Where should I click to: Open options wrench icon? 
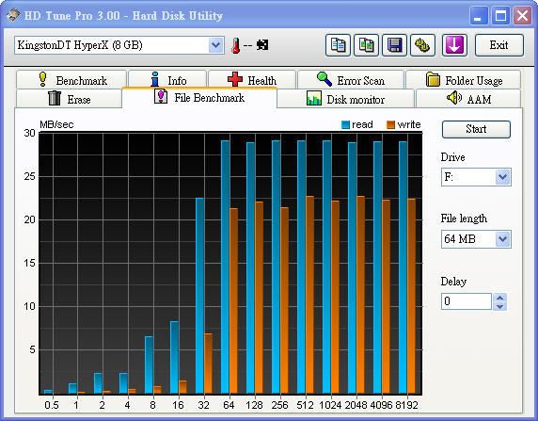pos(422,45)
